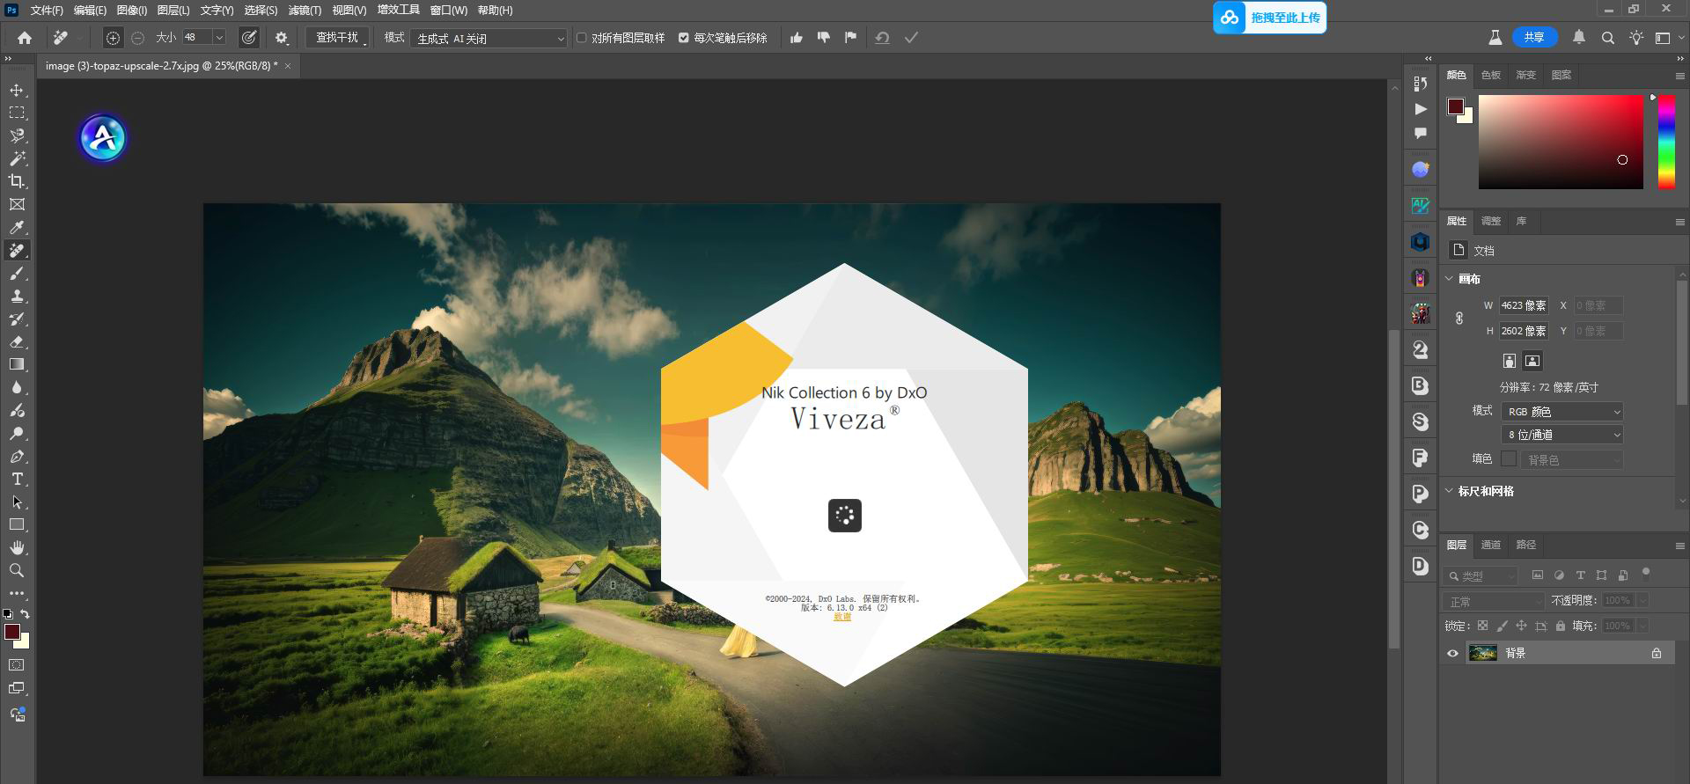The height and width of the screenshot is (784, 1690).
Task: Open the Discover lightbulb panel
Action: point(1636,38)
